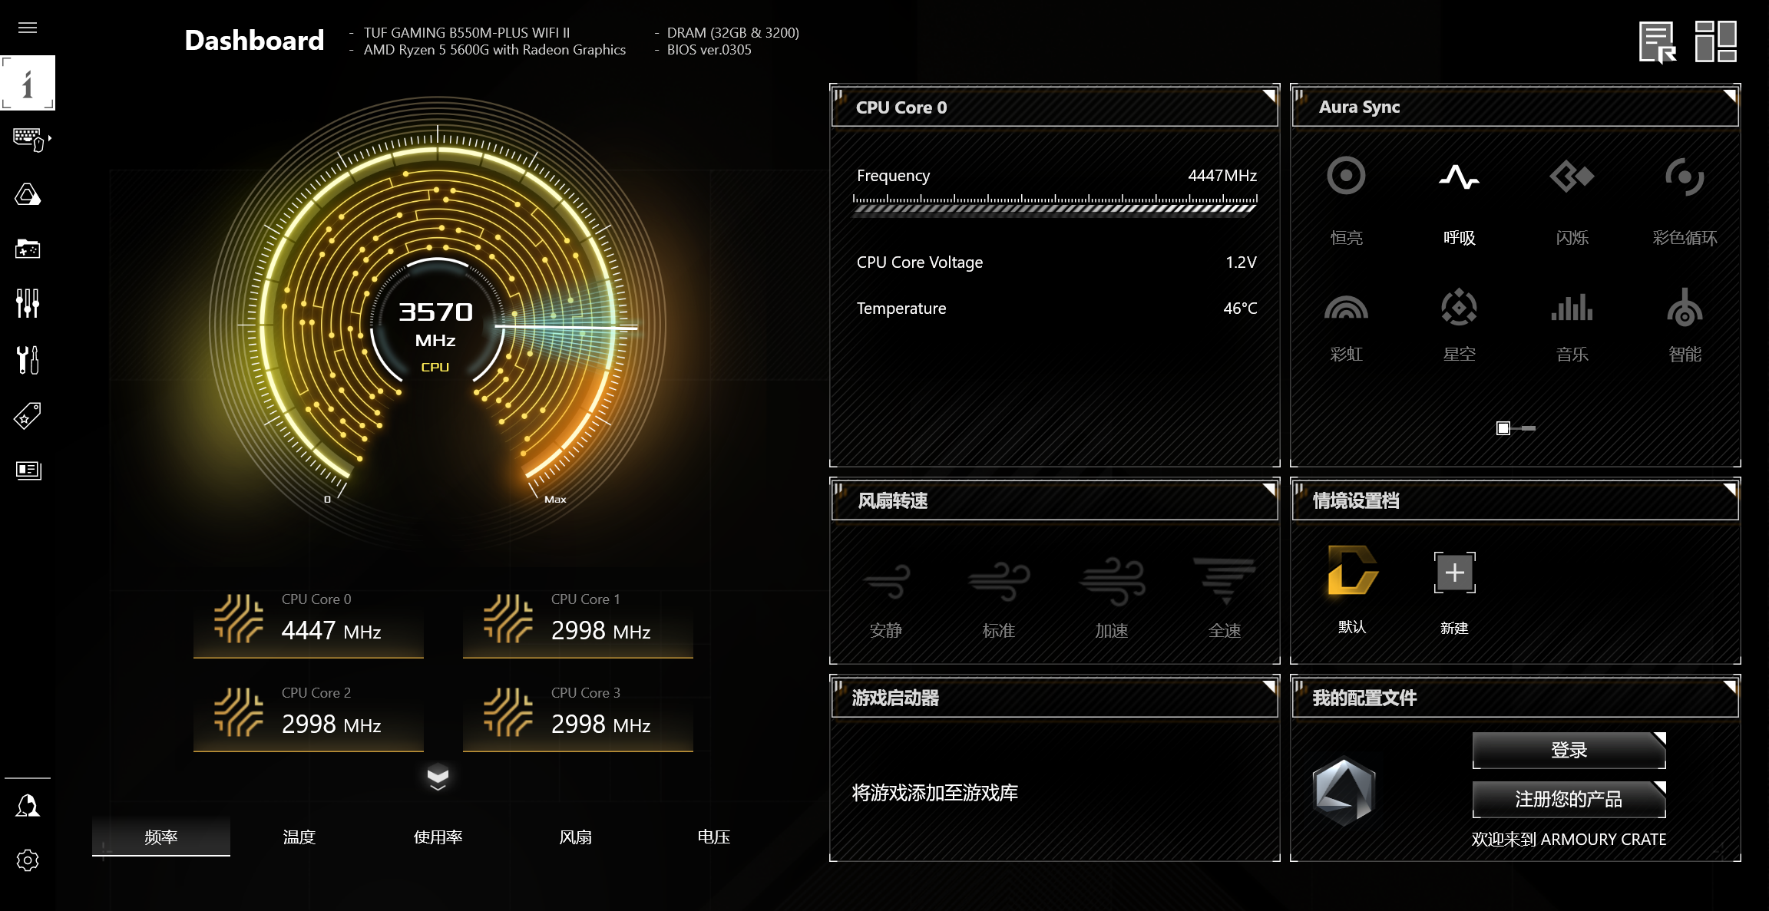Screen dimensions: 1769x911
Task: Click the 登录 login button
Action: [1569, 750]
